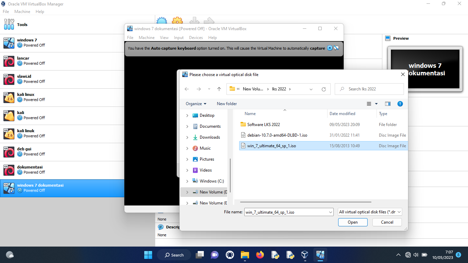Image resolution: width=468 pixels, height=263 pixels.
Task: Click the windows 7 dokumentasi preview thumbnail
Action: 425,70
